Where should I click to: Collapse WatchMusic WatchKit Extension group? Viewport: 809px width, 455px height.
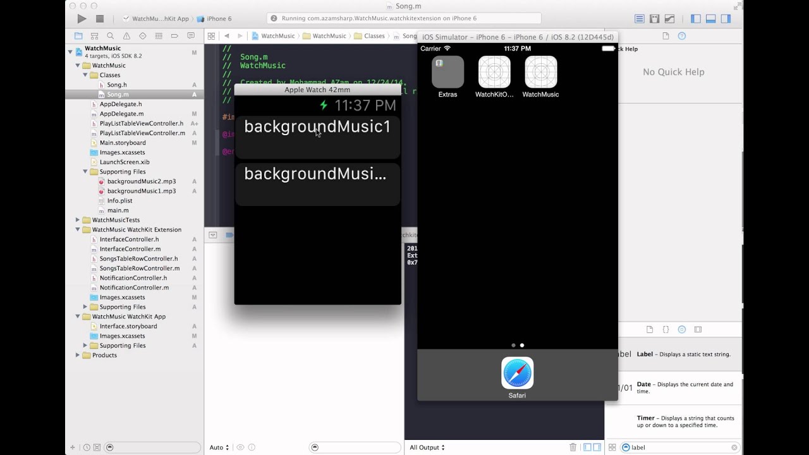78,229
